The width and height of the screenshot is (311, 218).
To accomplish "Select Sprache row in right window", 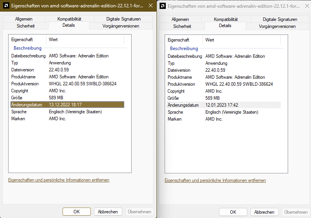I will (224, 112).
